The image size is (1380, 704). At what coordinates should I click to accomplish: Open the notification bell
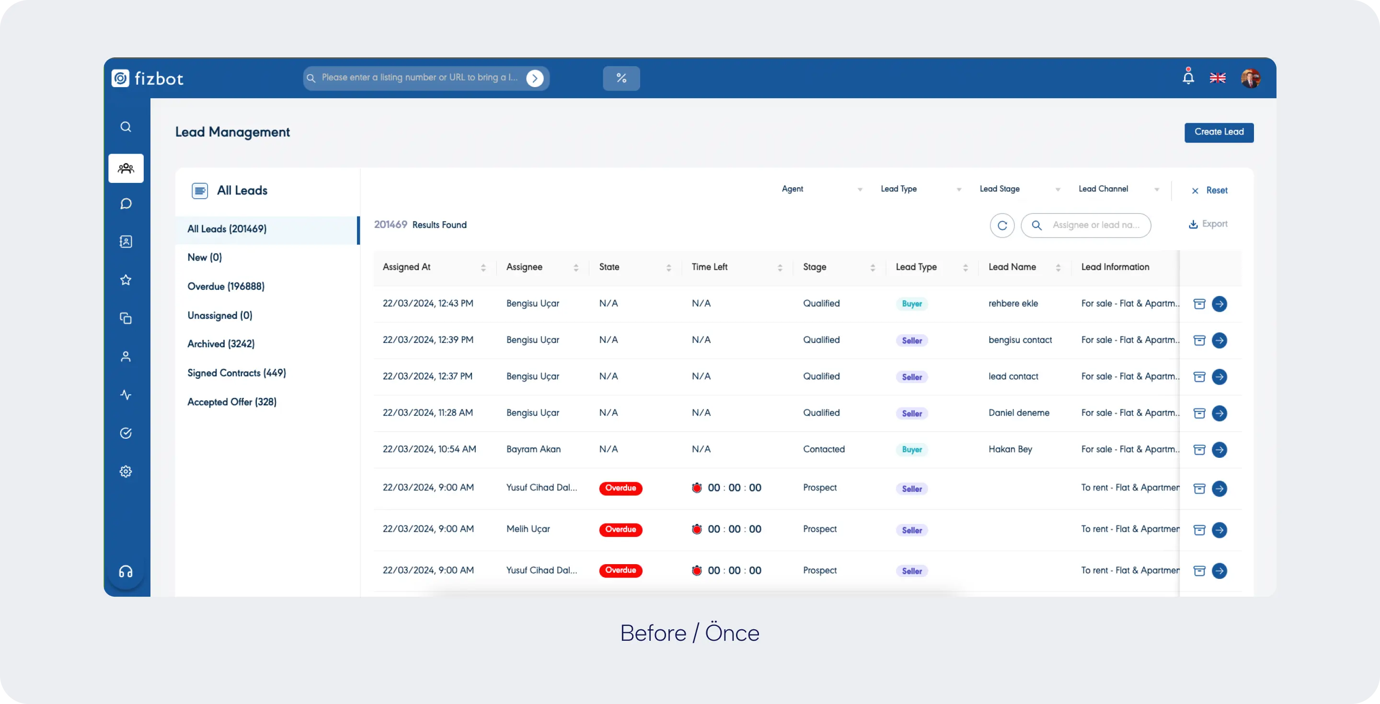[x=1188, y=78]
